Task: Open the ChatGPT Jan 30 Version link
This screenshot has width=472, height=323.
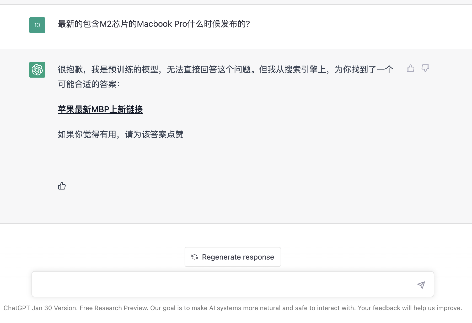Action: point(40,308)
